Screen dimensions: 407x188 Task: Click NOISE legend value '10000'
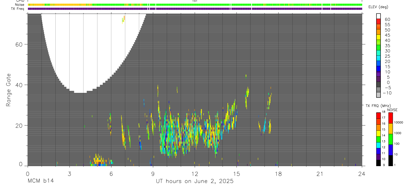coord(399,122)
